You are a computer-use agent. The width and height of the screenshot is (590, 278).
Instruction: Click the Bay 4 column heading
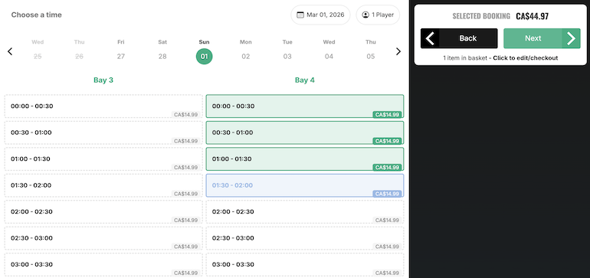point(305,80)
